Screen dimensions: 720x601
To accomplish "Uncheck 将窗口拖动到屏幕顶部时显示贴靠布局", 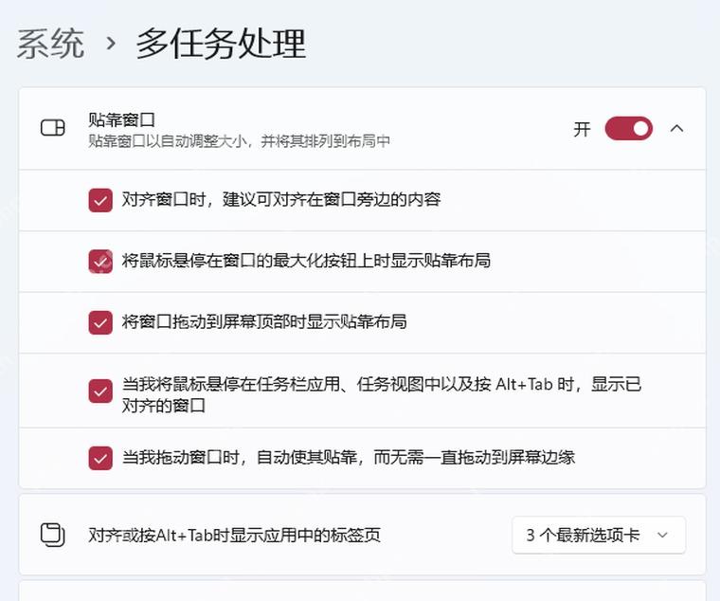I will click(x=100, y=322).
